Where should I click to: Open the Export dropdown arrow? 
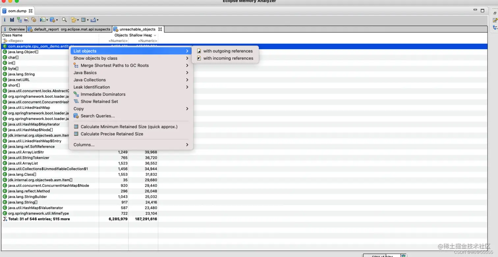(97, 20)
